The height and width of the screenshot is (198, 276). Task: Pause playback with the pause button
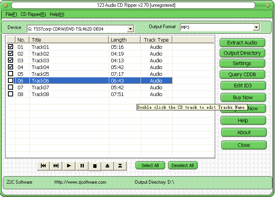[82, 166]
